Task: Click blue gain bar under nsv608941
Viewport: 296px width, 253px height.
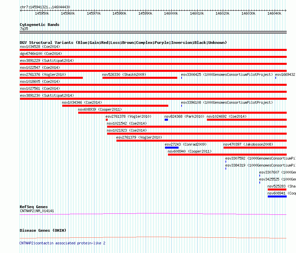Action: click(x=277, y=196)
